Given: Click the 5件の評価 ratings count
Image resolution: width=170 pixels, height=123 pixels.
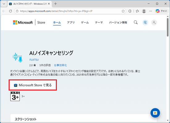Looking at the screenshot, I should [x=45, y=65].
